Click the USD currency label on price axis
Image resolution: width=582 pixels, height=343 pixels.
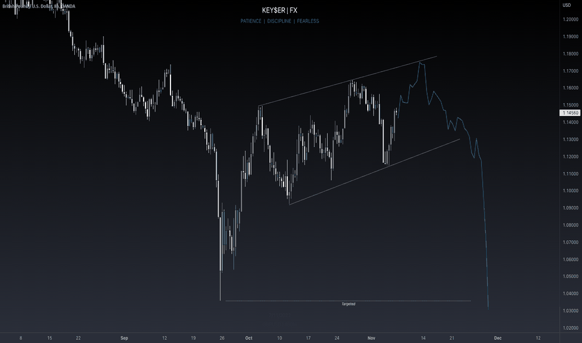pyautogui.click(x=566, y=5)
